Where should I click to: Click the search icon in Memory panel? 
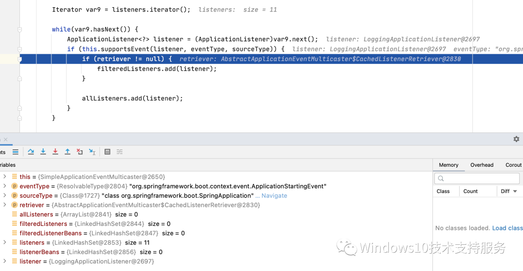[x=441, y=178]
